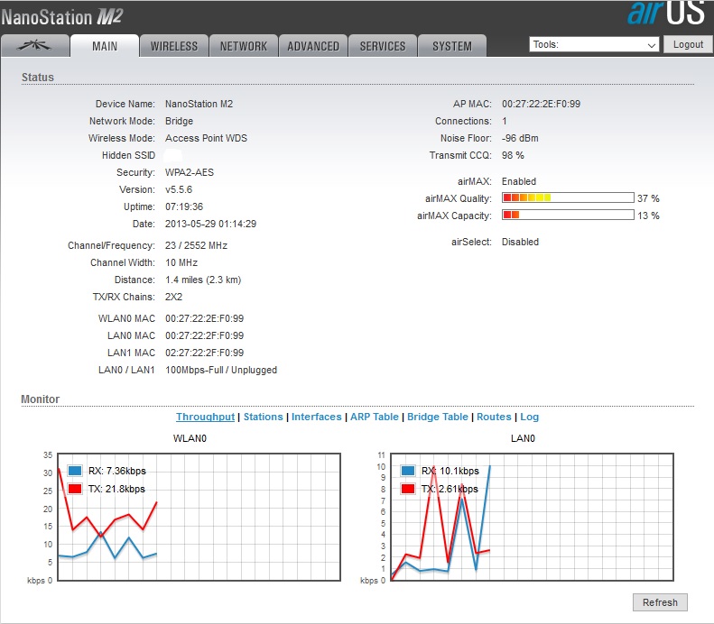Open the Ubiquiti logo tab
This screenshot has width=714, height=624.
[34, 46]
